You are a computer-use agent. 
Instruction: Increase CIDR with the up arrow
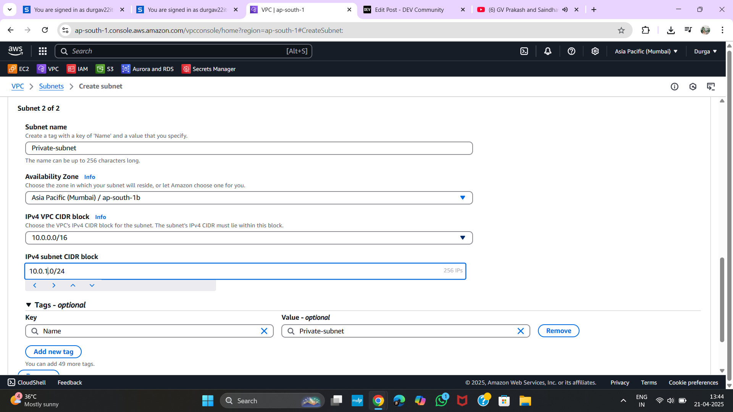pos(73,285)
